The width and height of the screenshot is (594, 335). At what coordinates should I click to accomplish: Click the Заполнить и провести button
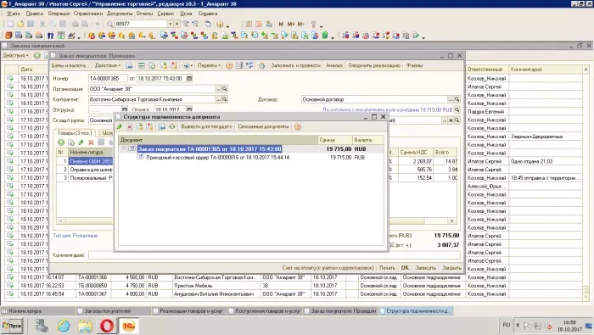(295, 65)
